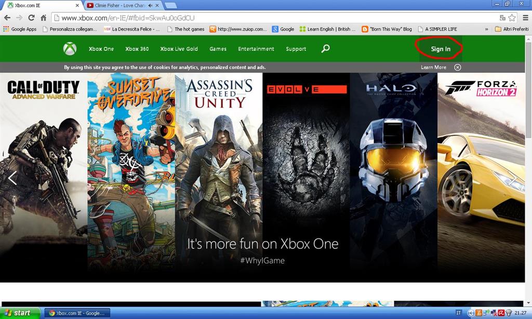532x319 pixels.
Task: Open the Born This Way Blog bookmark
Action: [387, 29]
